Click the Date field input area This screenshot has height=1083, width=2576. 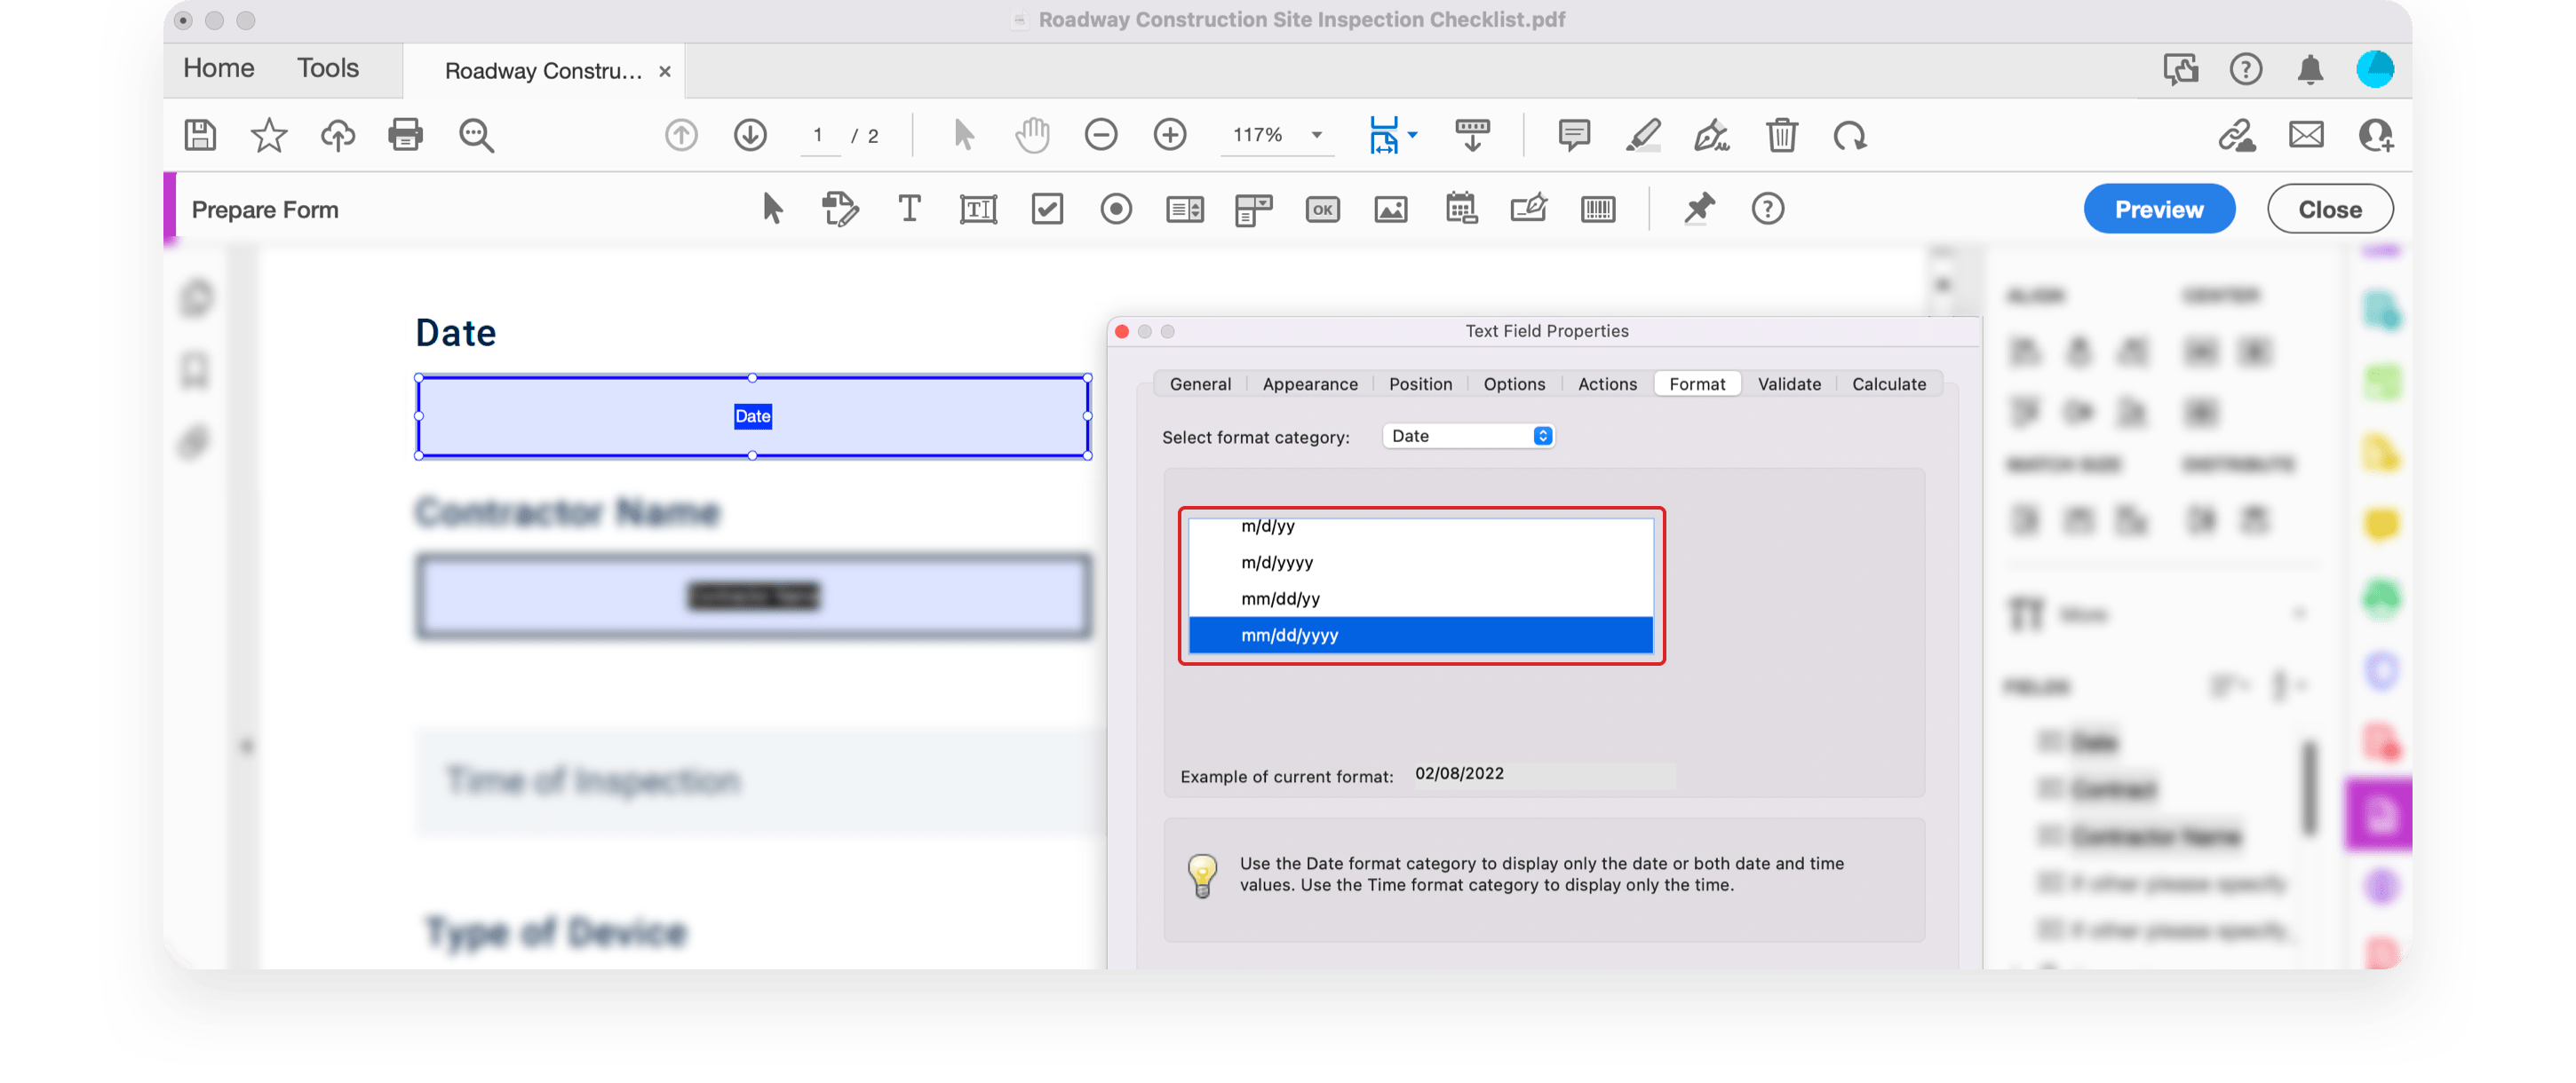pos(754,415)
